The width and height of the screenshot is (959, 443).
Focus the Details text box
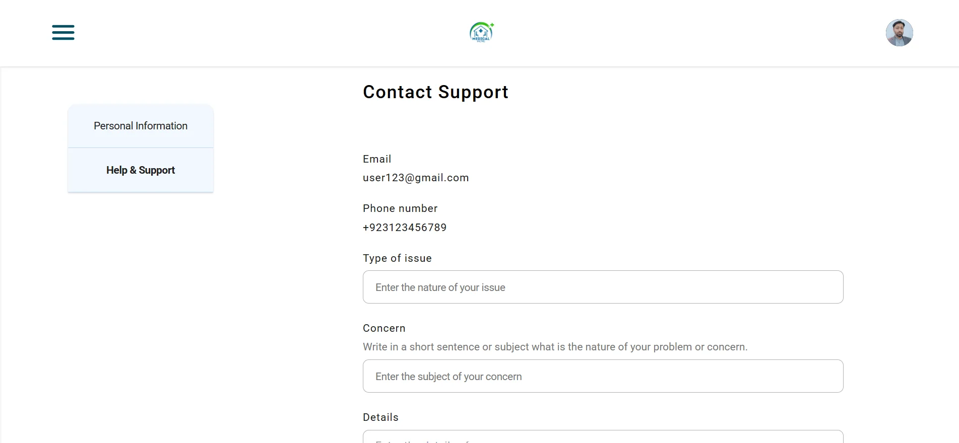click(603, 437)
